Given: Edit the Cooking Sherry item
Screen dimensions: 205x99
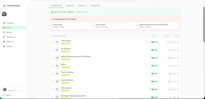Looking at the screenshot, I should 175,81.
